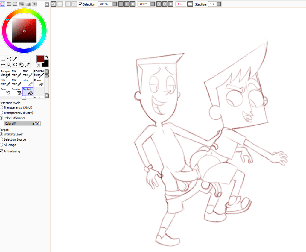Viewport: 306px width, 252px height.
Task: Click the Undo arrow in the toolbar
Action: click(x=53, y=4)
